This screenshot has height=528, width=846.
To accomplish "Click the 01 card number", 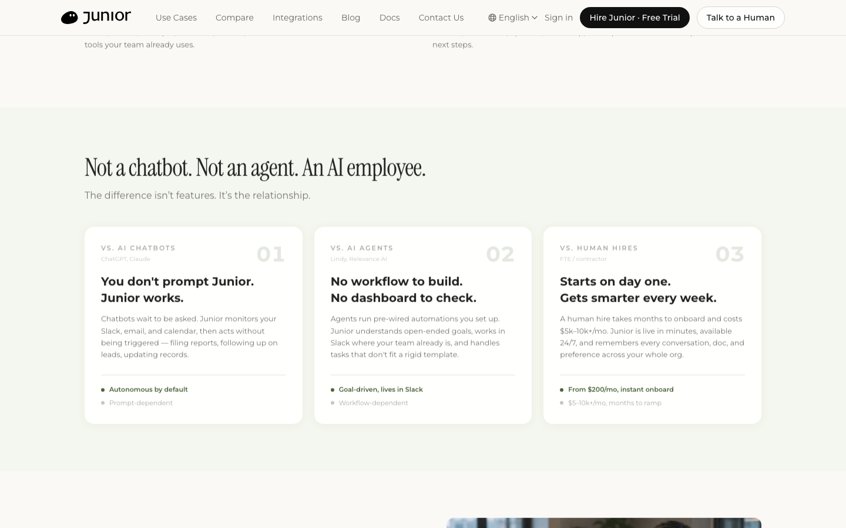I will [271, 254].
